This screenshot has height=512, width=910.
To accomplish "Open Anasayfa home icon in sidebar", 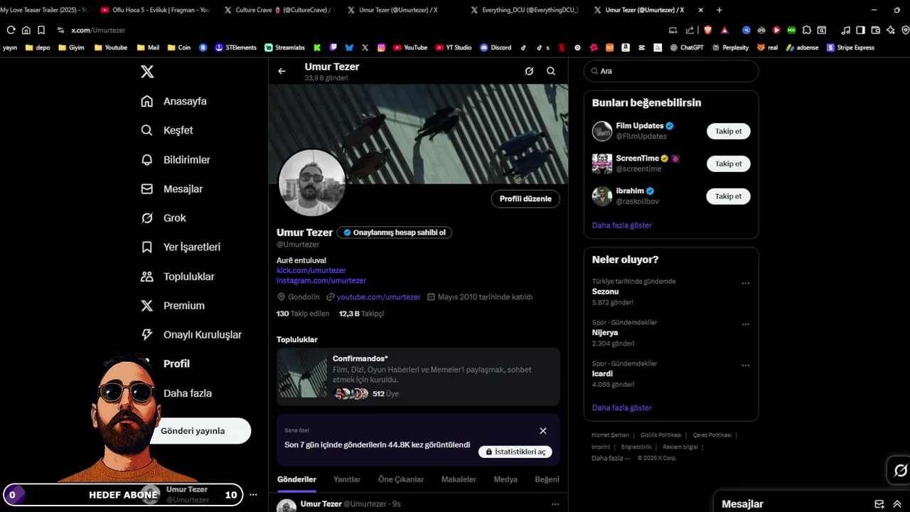I will (x=147, y=101).
